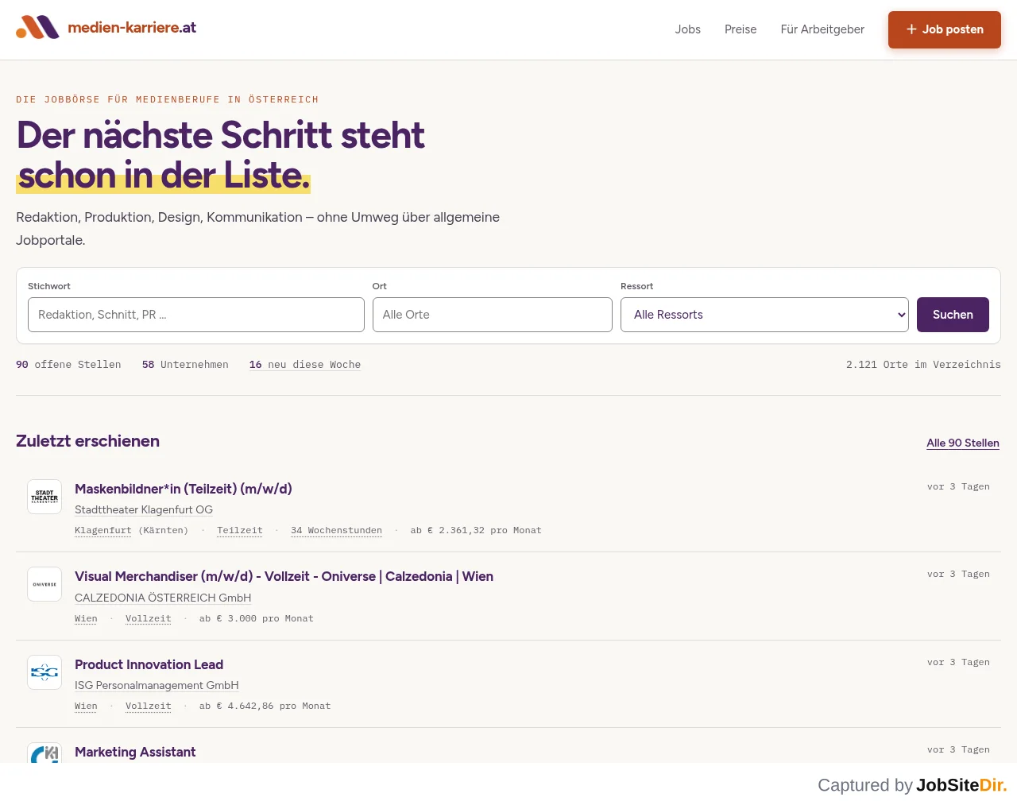The image size is (1017, 809).
Task: Filter by the Klagenfurt location tag
Action: pyautogui.click(x=103, y=531)
